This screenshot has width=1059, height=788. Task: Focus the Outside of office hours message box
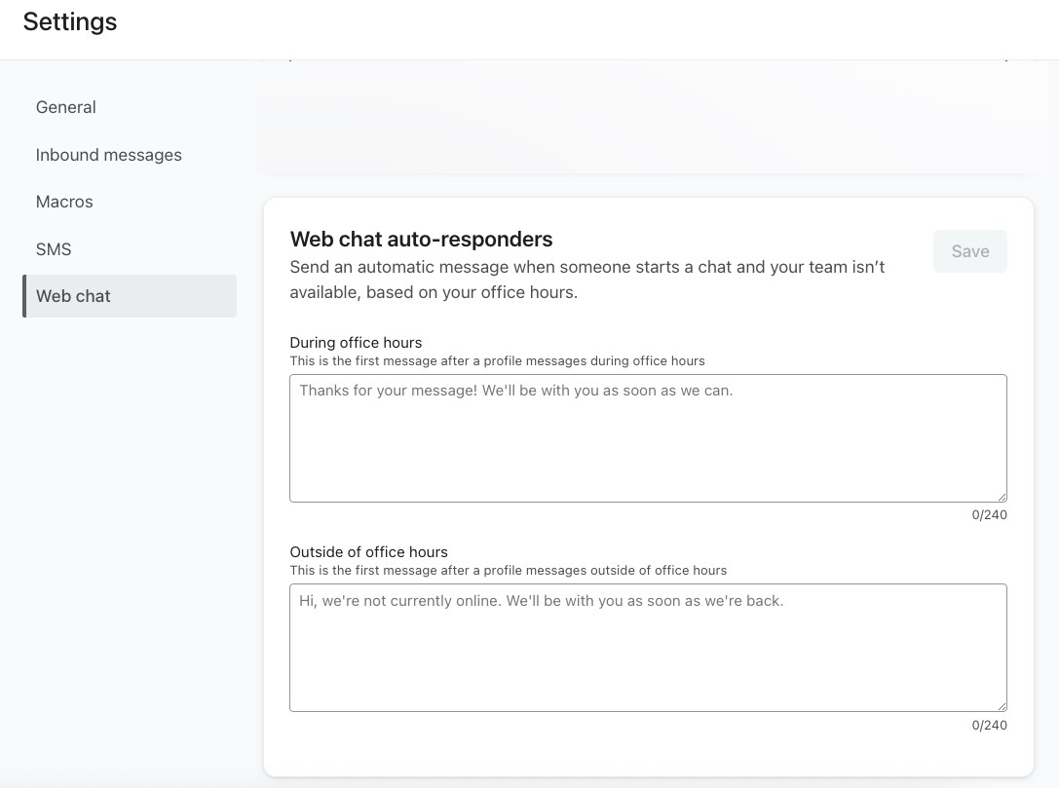(x=648, y=648)
